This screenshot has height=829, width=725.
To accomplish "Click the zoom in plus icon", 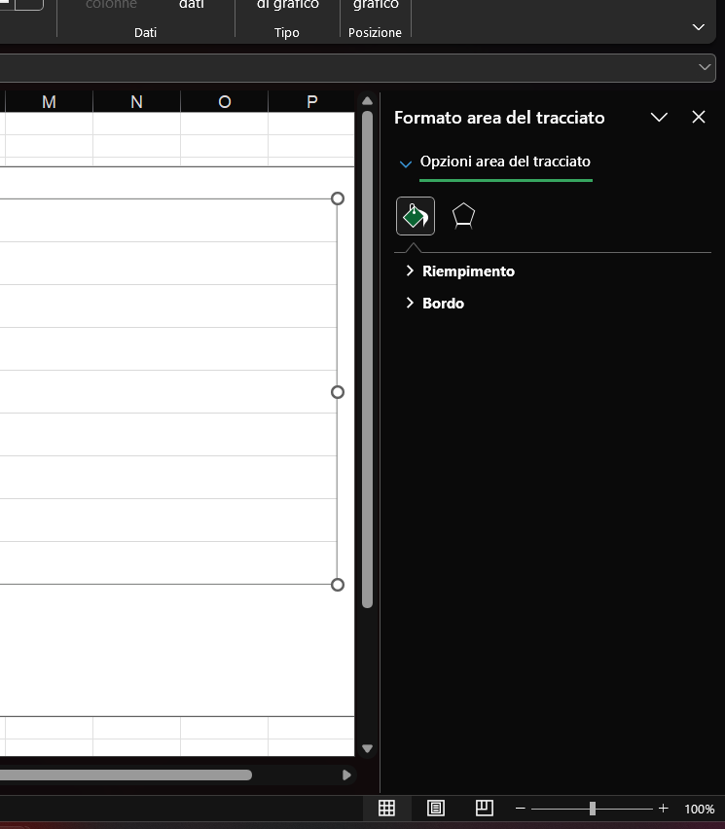I will (x=664, y=809).
